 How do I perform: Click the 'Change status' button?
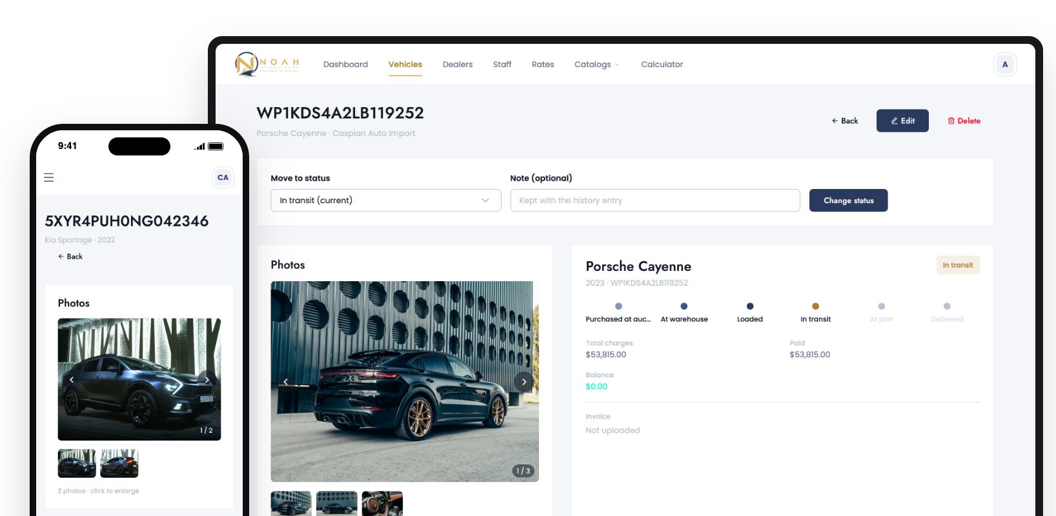[849, 201]
